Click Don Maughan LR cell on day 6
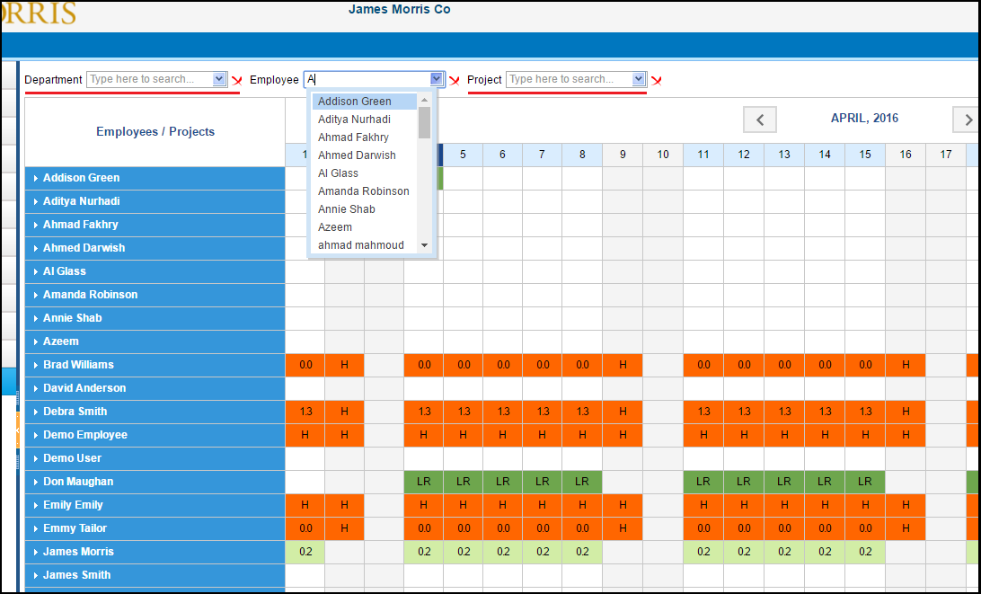Image resolution: width=981 pixels, height=594 pixels. (x=502, y=482)
